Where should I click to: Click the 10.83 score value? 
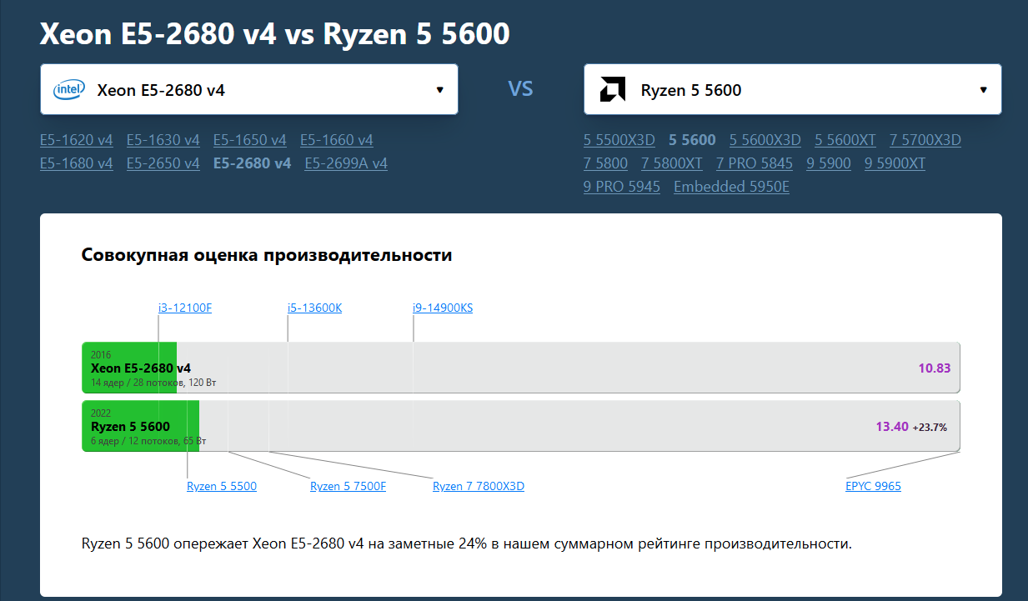935,368
